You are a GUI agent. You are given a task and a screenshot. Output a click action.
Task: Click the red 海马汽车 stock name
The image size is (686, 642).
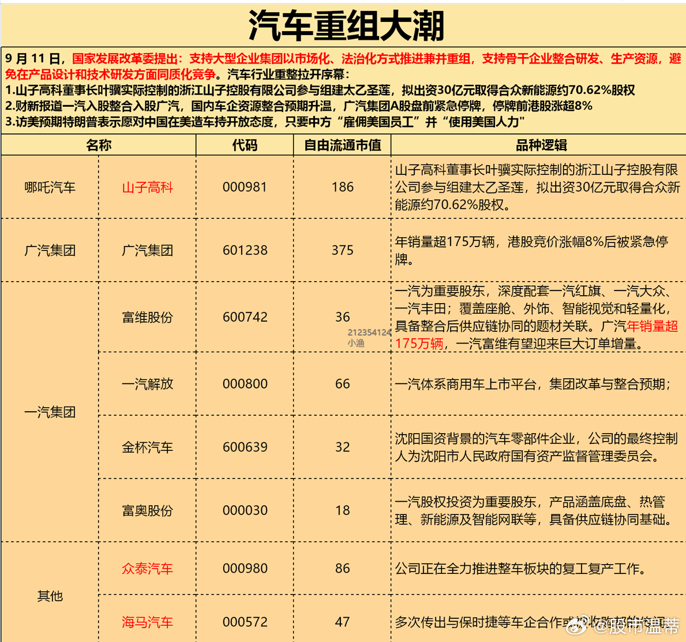[148, 622]
